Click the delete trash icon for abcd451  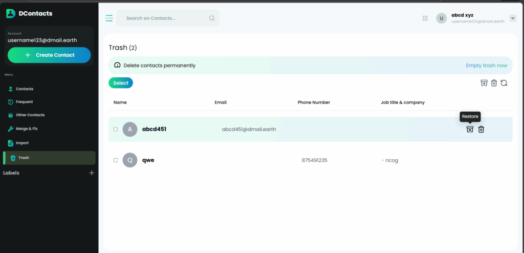tap(481, 130)
